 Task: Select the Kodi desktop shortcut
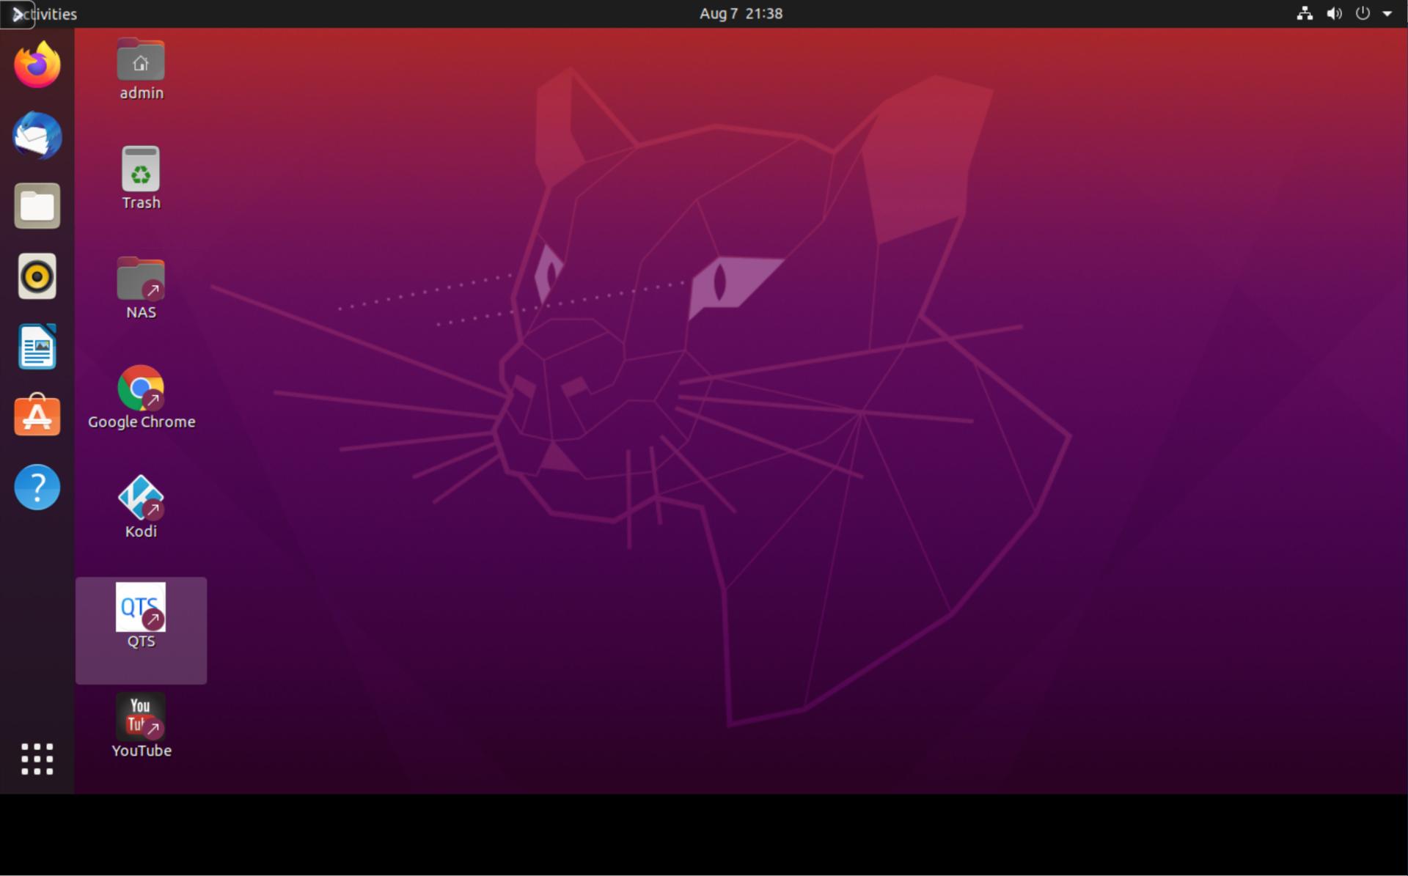pyautogui.click(x=141, y=498)
